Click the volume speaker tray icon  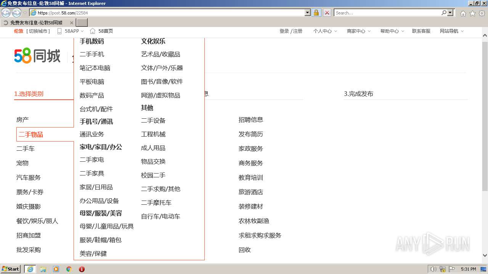pos(433,269)
